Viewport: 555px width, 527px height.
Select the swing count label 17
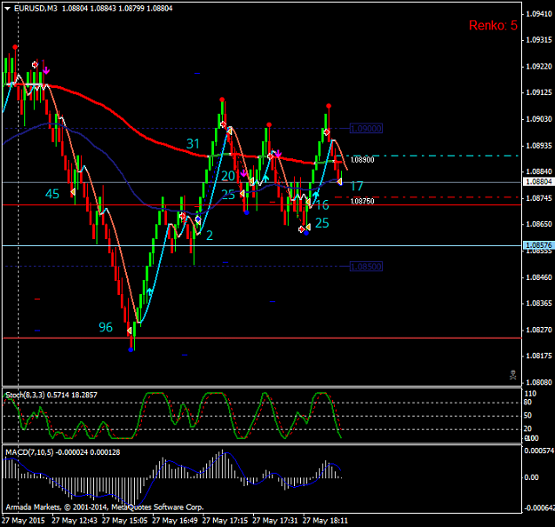[x=357, y=187]
